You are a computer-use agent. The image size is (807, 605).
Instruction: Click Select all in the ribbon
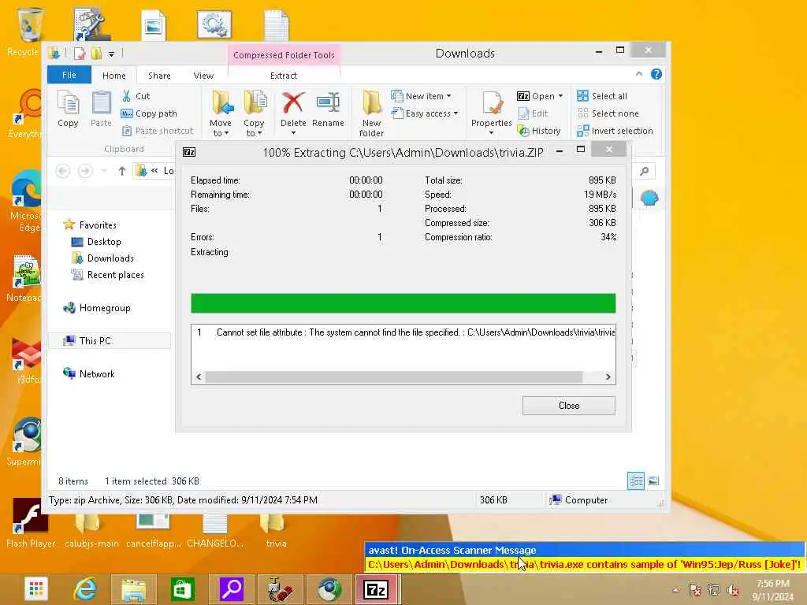point(602,95)
